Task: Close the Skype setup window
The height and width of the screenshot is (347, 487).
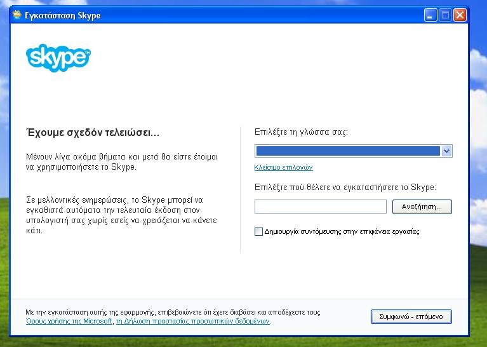Action: click(460, 15)
